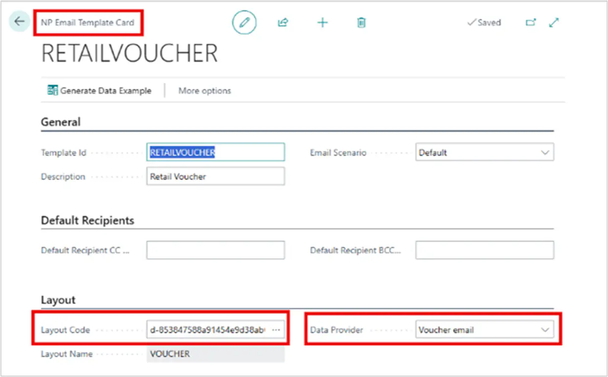Expand the page with the diagonal arrows icon
The width and height of the screenshot is (608, 377).
point(554,22)
